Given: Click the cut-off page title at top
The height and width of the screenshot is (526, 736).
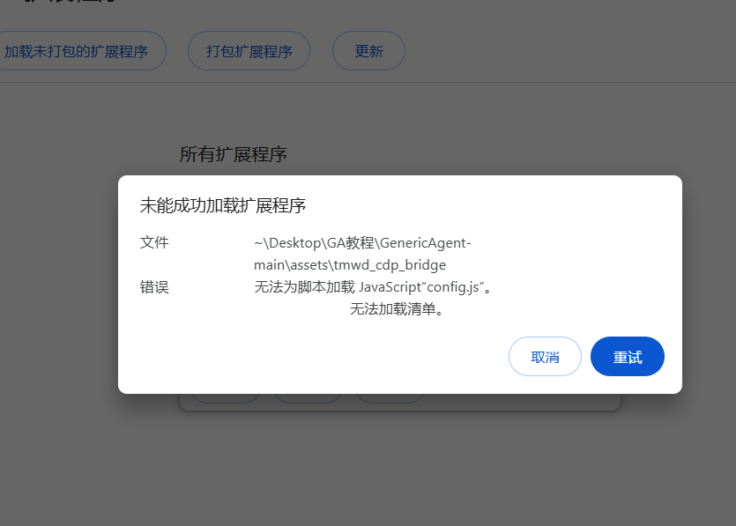Looking at the screenshot, I should 71,3.
